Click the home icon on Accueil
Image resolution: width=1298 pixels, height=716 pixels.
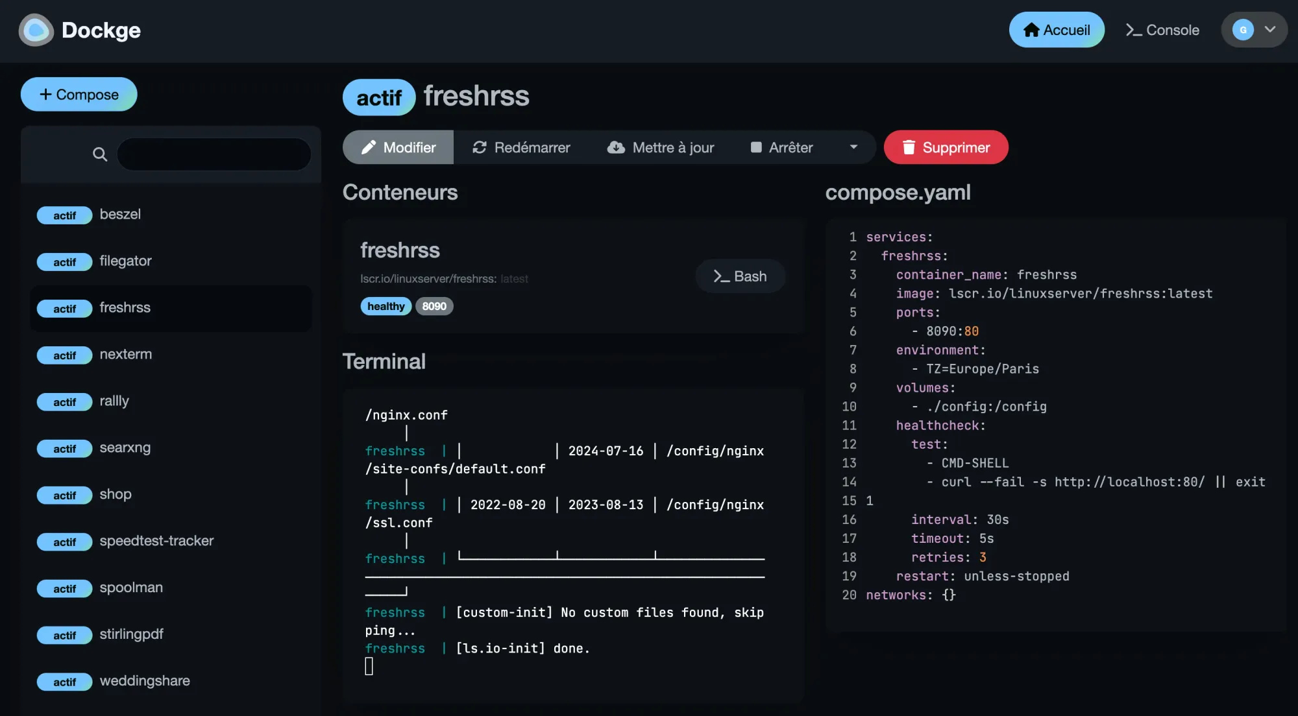(x=1031, y=30)
